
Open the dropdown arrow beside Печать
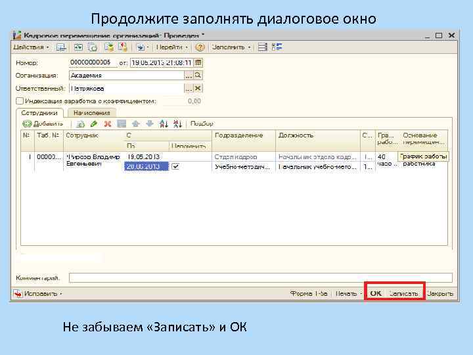361,294
